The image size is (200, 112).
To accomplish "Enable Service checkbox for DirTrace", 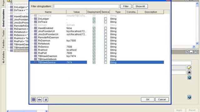I will point(106,22).
